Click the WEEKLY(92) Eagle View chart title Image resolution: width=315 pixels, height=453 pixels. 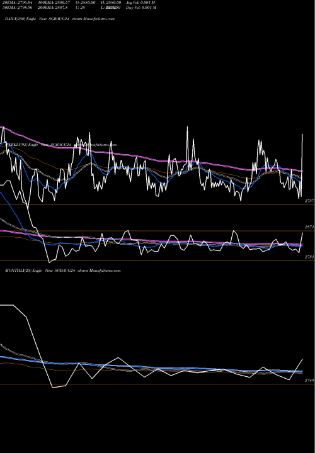60,145
